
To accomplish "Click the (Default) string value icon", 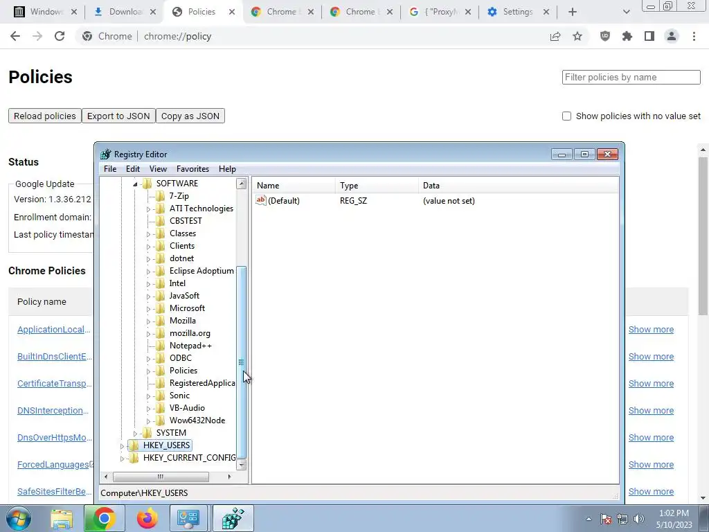I will point(261,200).
